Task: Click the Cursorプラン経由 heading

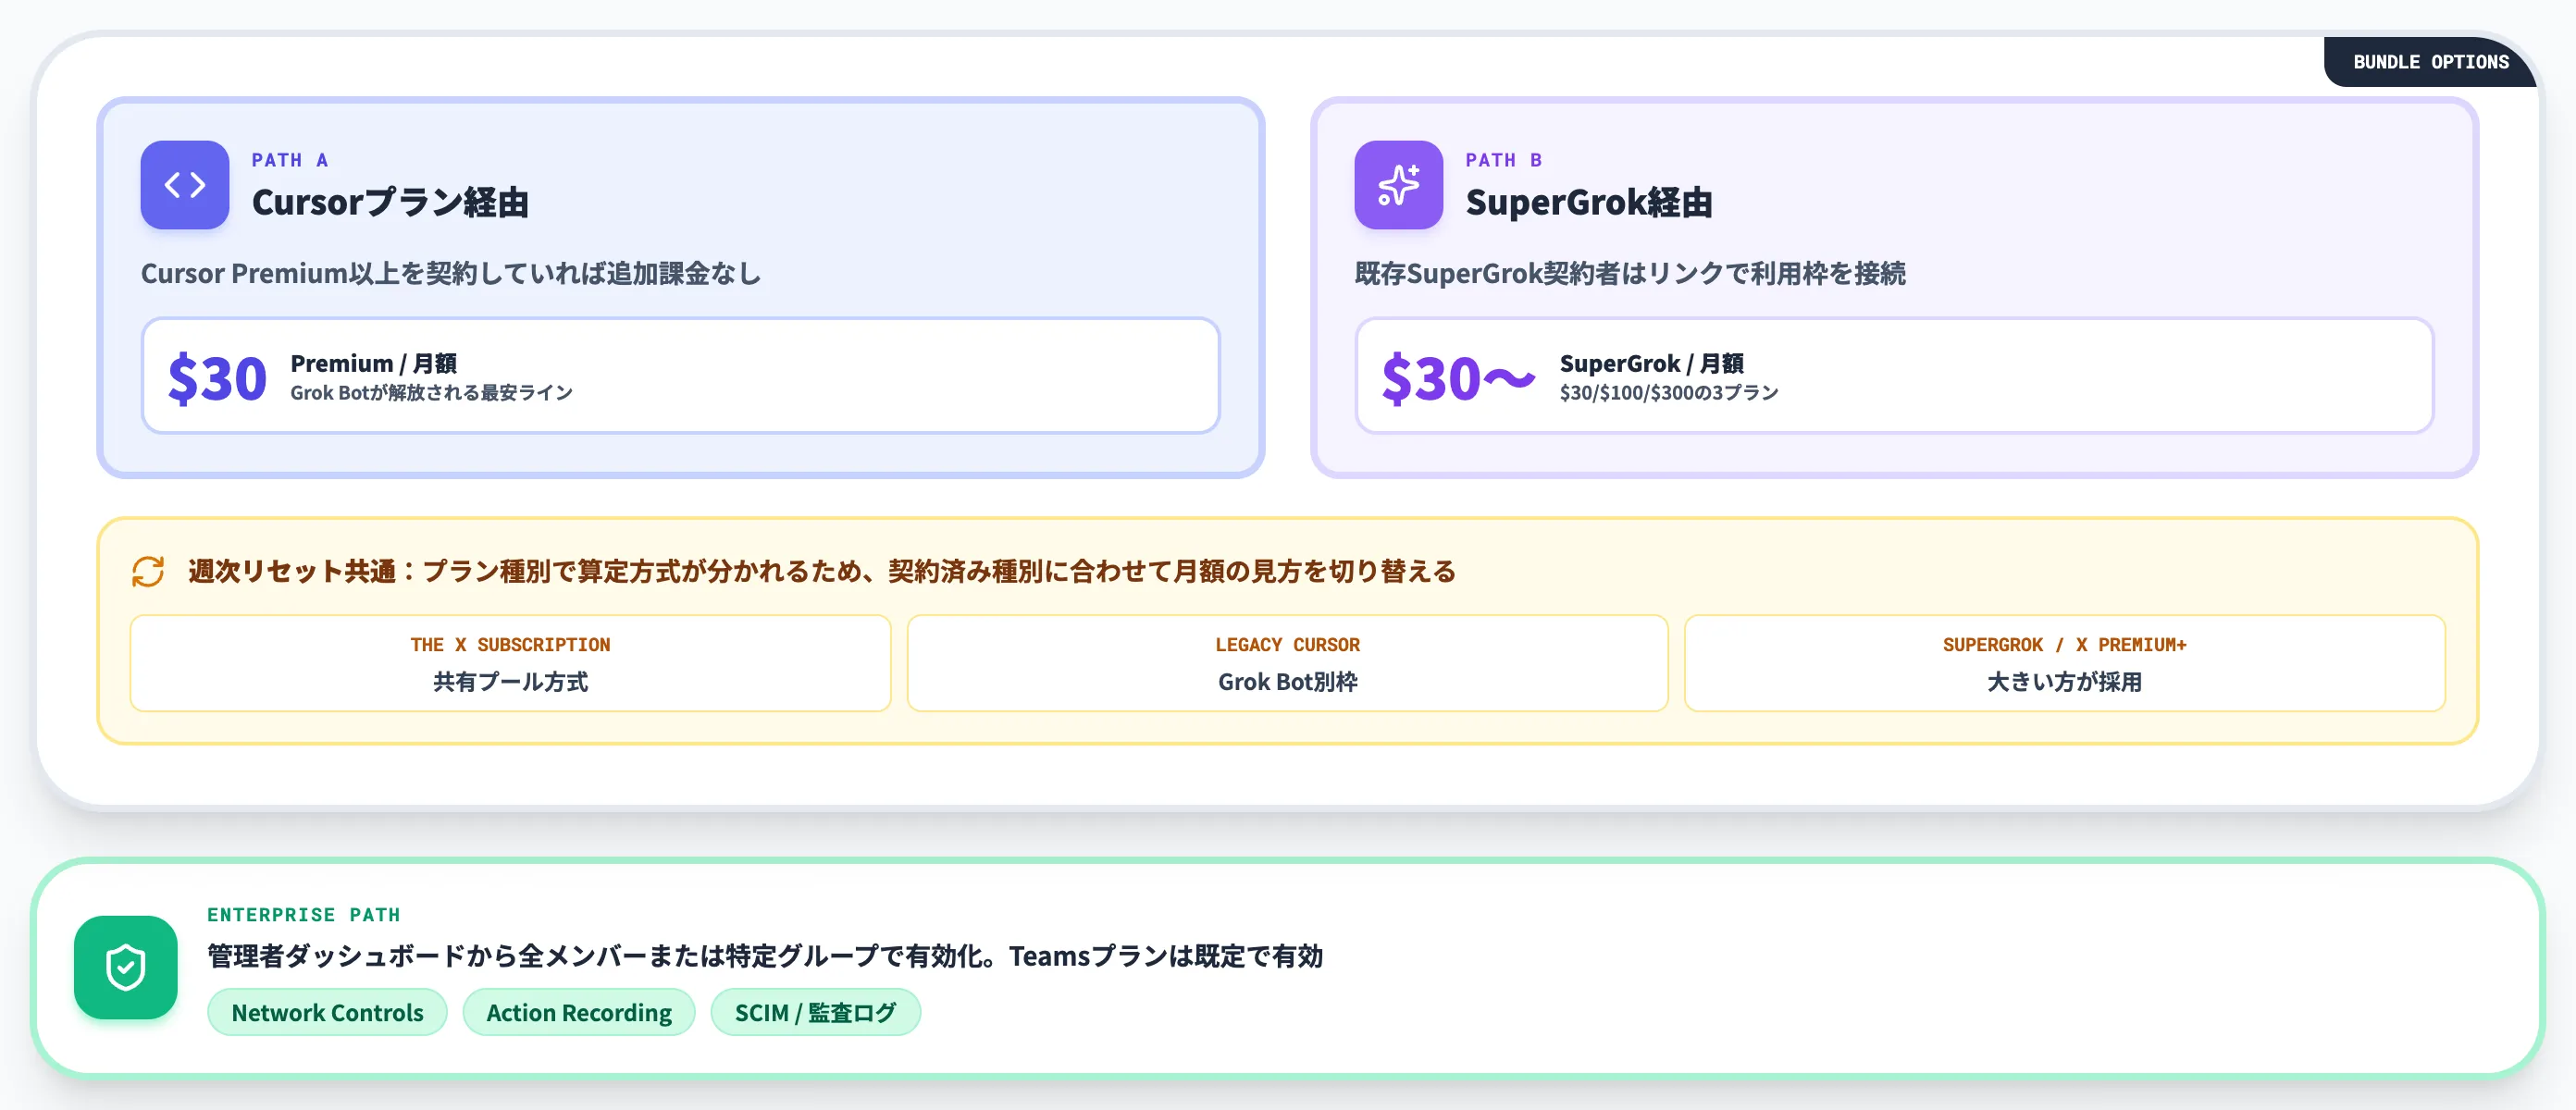Action: click(x=390, y=202)
